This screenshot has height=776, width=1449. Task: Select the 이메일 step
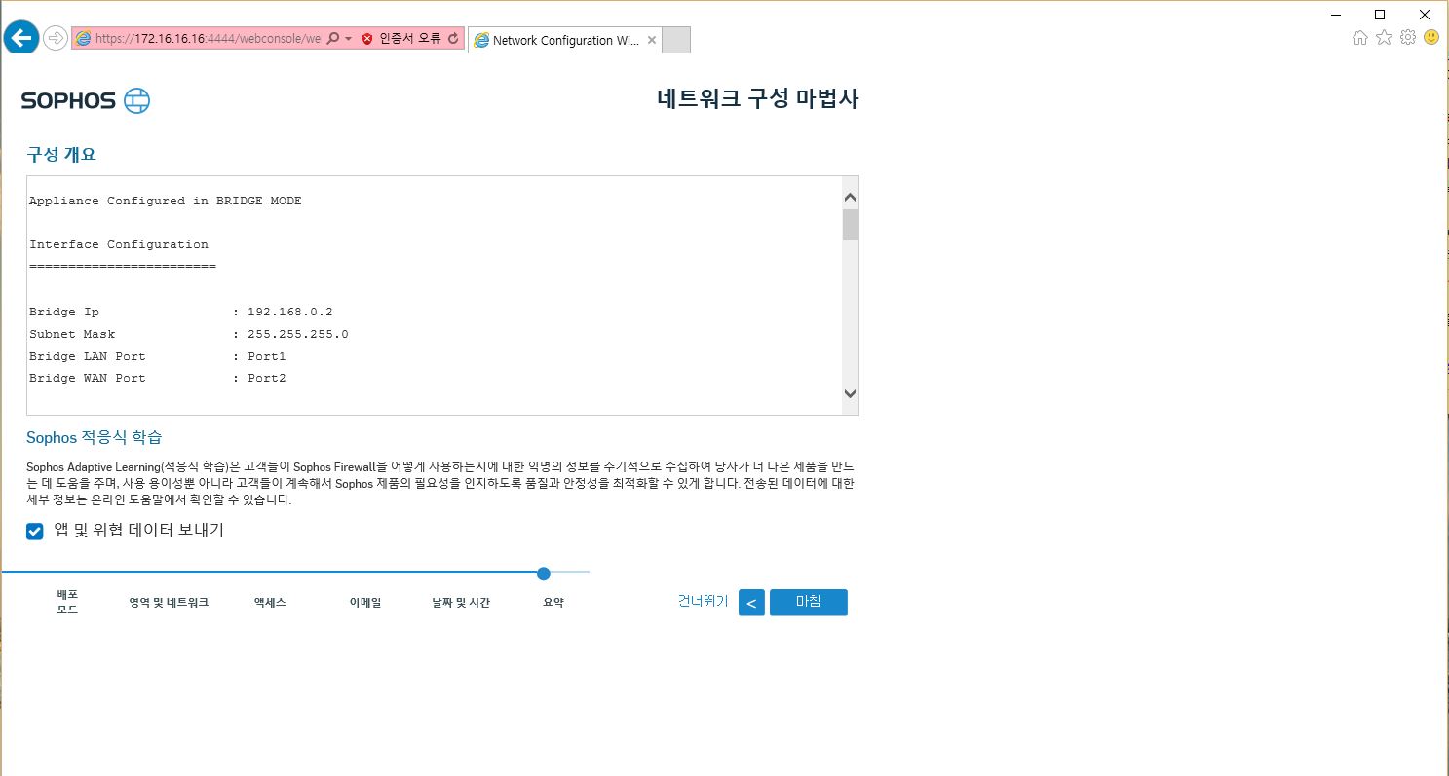pos(365,602)
